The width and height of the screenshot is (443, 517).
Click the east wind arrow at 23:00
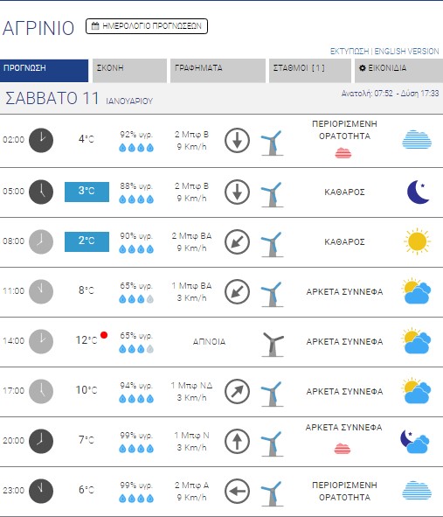[x=237, y=492]
